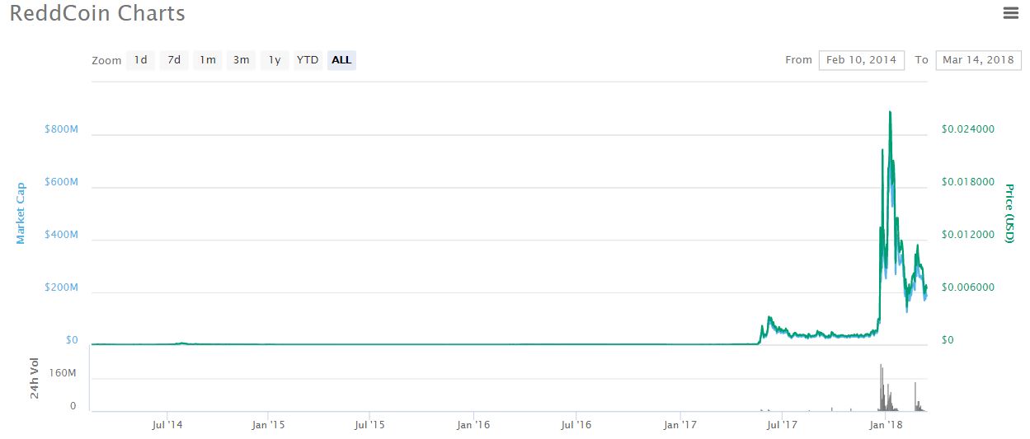Click the tallest volume bar near Jan '18

(x=881, y=387)
